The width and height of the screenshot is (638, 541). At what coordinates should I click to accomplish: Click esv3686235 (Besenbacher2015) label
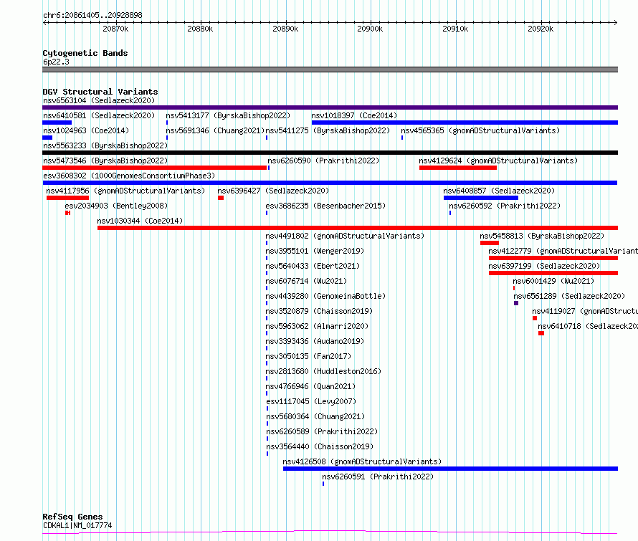325,206
